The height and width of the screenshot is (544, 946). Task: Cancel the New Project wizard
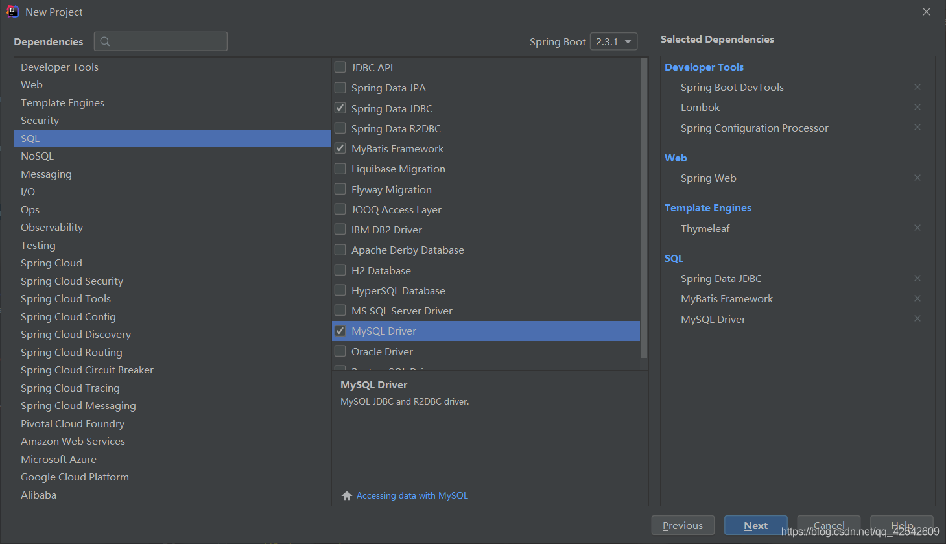click(829, 526)
